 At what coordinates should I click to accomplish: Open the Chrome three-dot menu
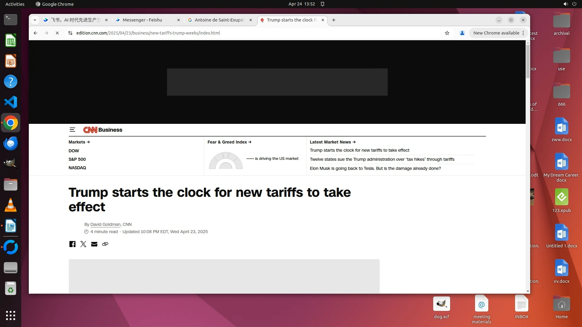(523, 33)
